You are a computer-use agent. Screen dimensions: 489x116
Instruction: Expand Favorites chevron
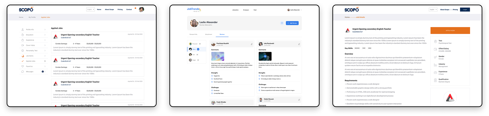pos(45,66)
